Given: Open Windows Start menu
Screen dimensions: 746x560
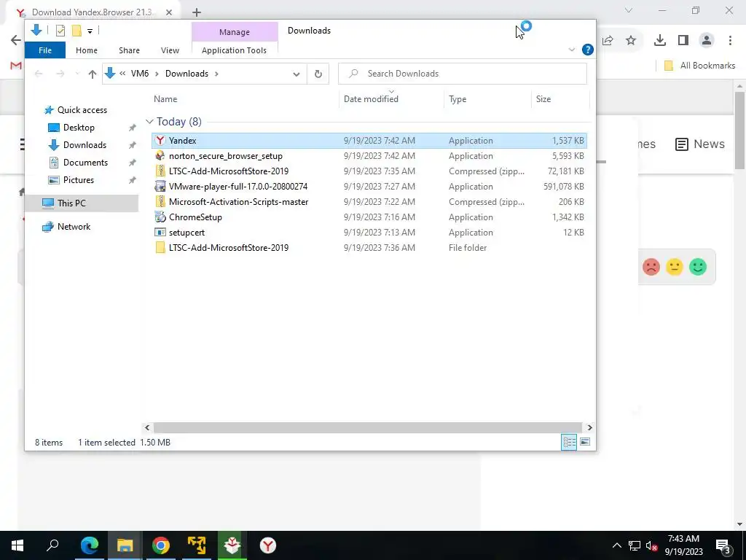Looking at the screenshot, I should pos(17,545).
